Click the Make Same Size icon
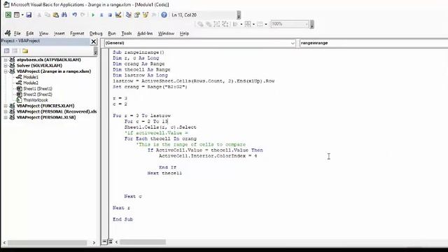The width and height of the screenshot is (448, 252). [x=260, y=24]
